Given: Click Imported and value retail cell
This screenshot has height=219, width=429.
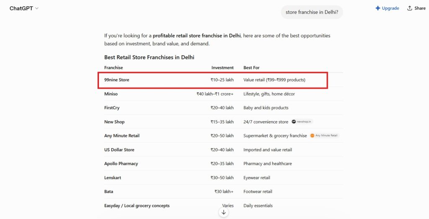Looking at the screenshot, I should tap(268, 149).
